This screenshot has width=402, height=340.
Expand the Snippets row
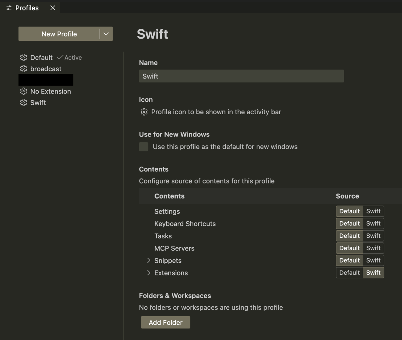(x=149, y=260)
